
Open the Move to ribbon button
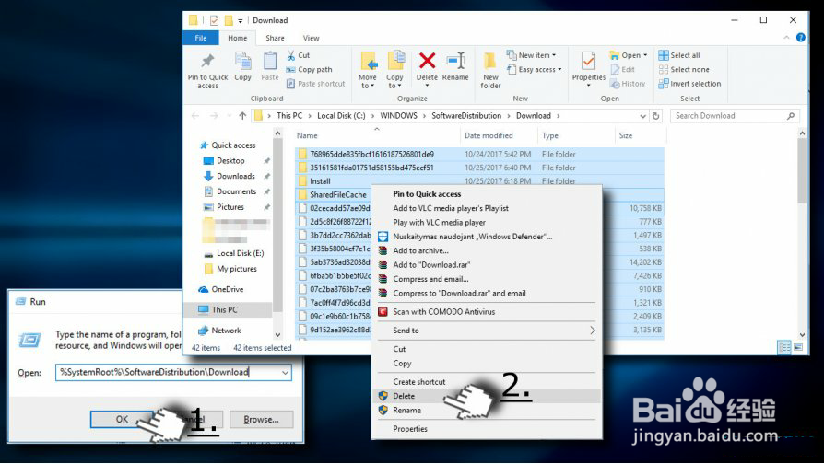(368, 70)
